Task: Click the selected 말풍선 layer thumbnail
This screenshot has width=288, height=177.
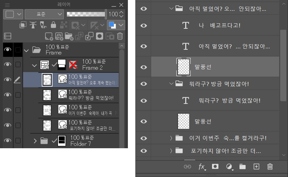Action: (184, 67)
